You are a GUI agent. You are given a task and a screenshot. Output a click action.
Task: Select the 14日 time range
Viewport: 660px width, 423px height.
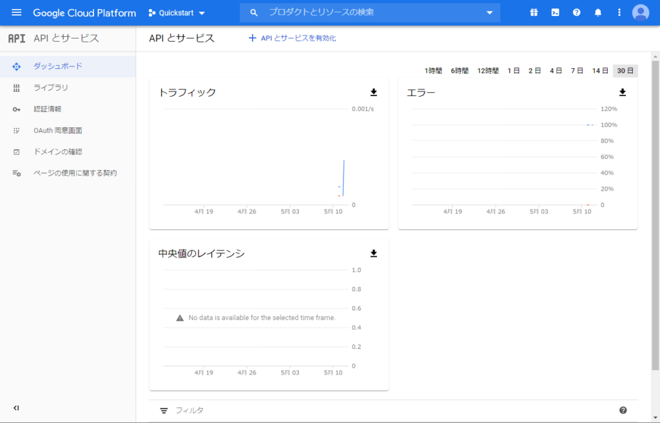[600, 71]
